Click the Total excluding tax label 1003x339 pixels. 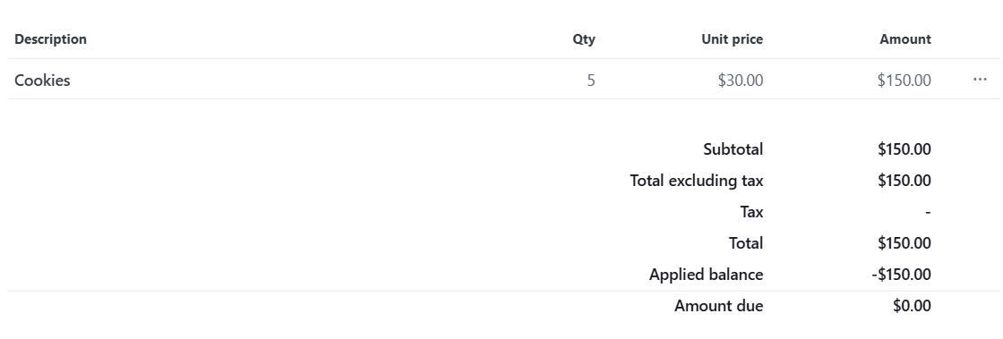pos(697,180)
